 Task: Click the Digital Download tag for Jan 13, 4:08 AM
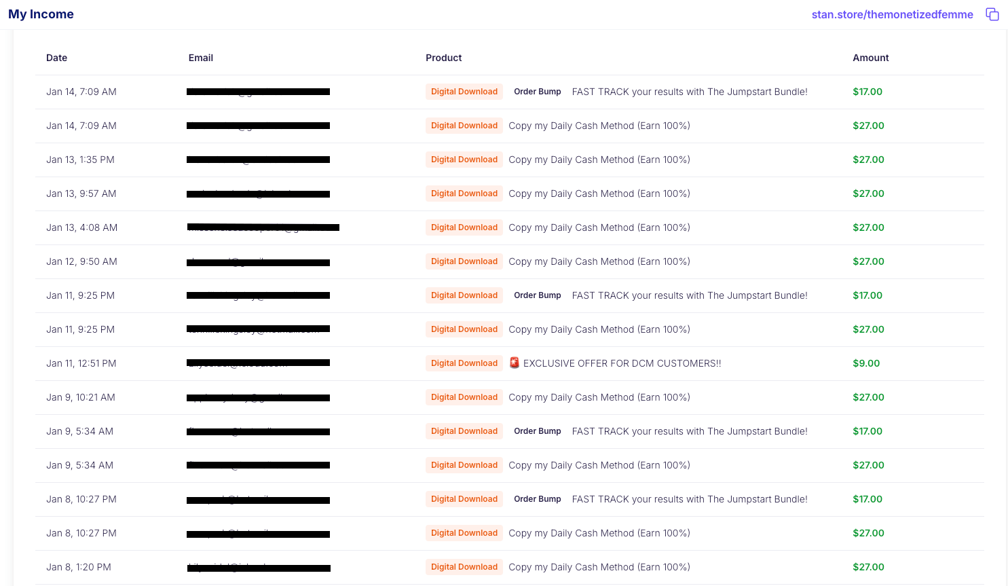click(x=464, y=227)
